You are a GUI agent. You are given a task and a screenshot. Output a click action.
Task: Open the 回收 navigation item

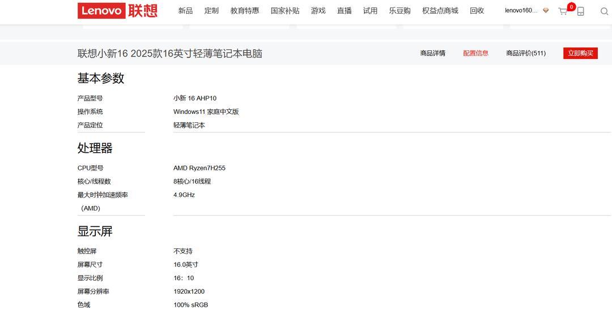(477, 11)
